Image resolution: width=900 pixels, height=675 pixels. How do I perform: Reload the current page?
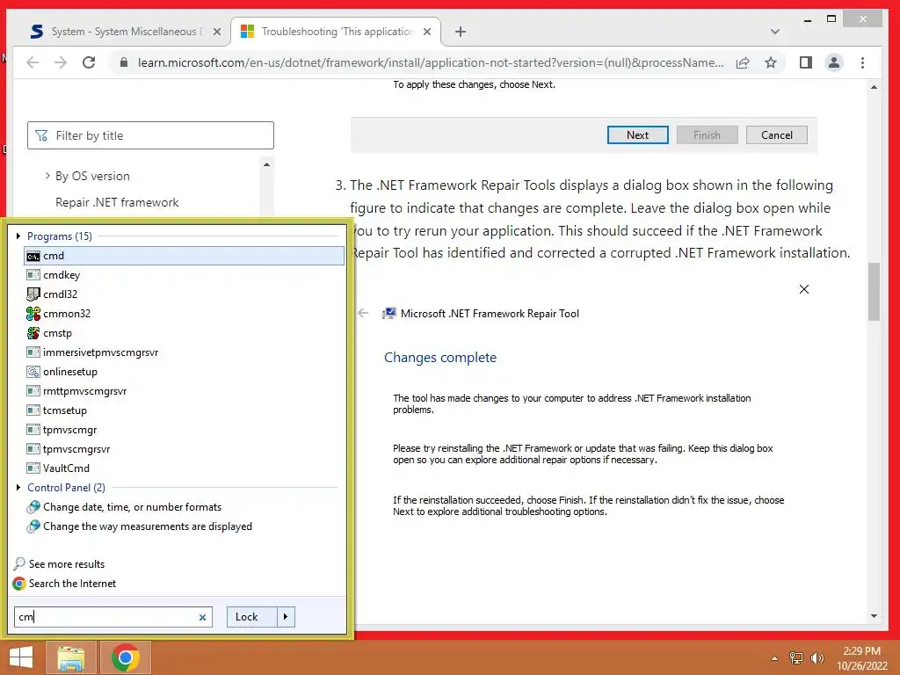click(x=89, y=62)
